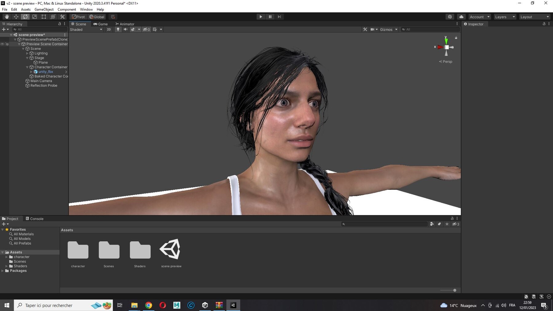553x311 pixels.
Task: Open Inspector panel options menu
Action: point(549,24)
